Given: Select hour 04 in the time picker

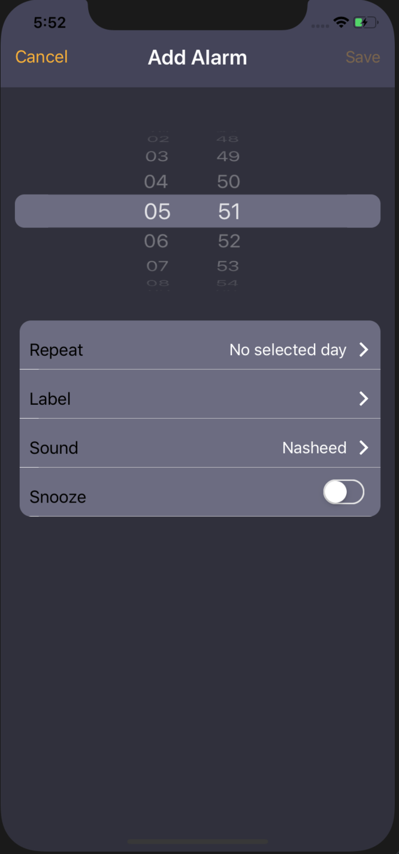Looking at the screenshot, I should tap(157, 181).
